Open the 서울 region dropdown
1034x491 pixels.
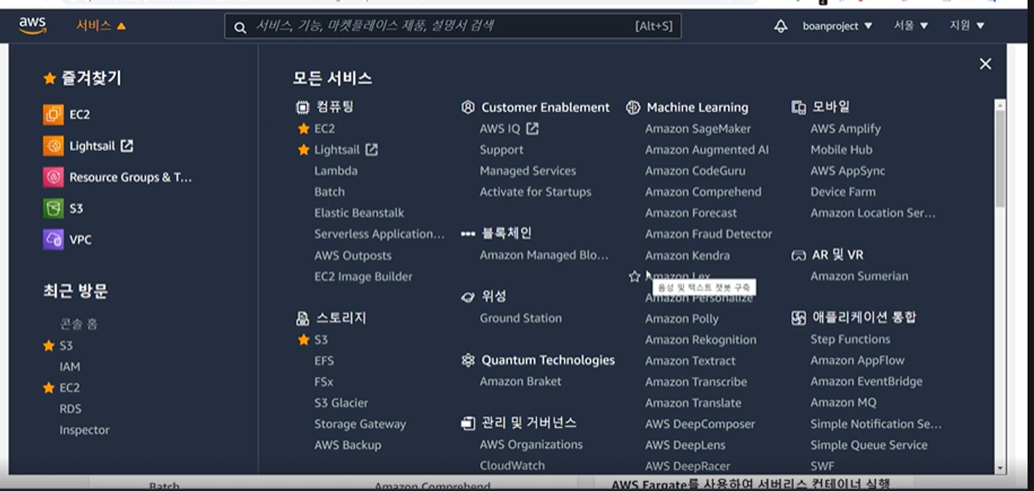[910, 26]
